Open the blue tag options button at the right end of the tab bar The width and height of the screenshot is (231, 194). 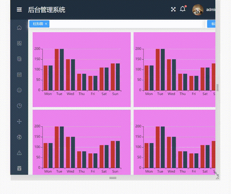pos(211,24)
